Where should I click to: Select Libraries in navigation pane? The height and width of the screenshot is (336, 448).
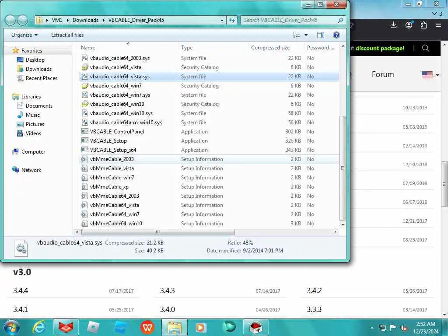click(x=31, y=97)
